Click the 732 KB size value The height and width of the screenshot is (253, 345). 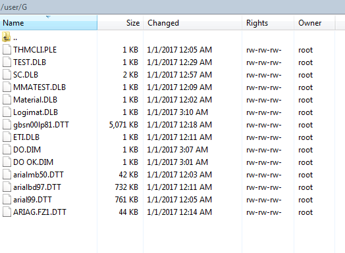point(126,187)
